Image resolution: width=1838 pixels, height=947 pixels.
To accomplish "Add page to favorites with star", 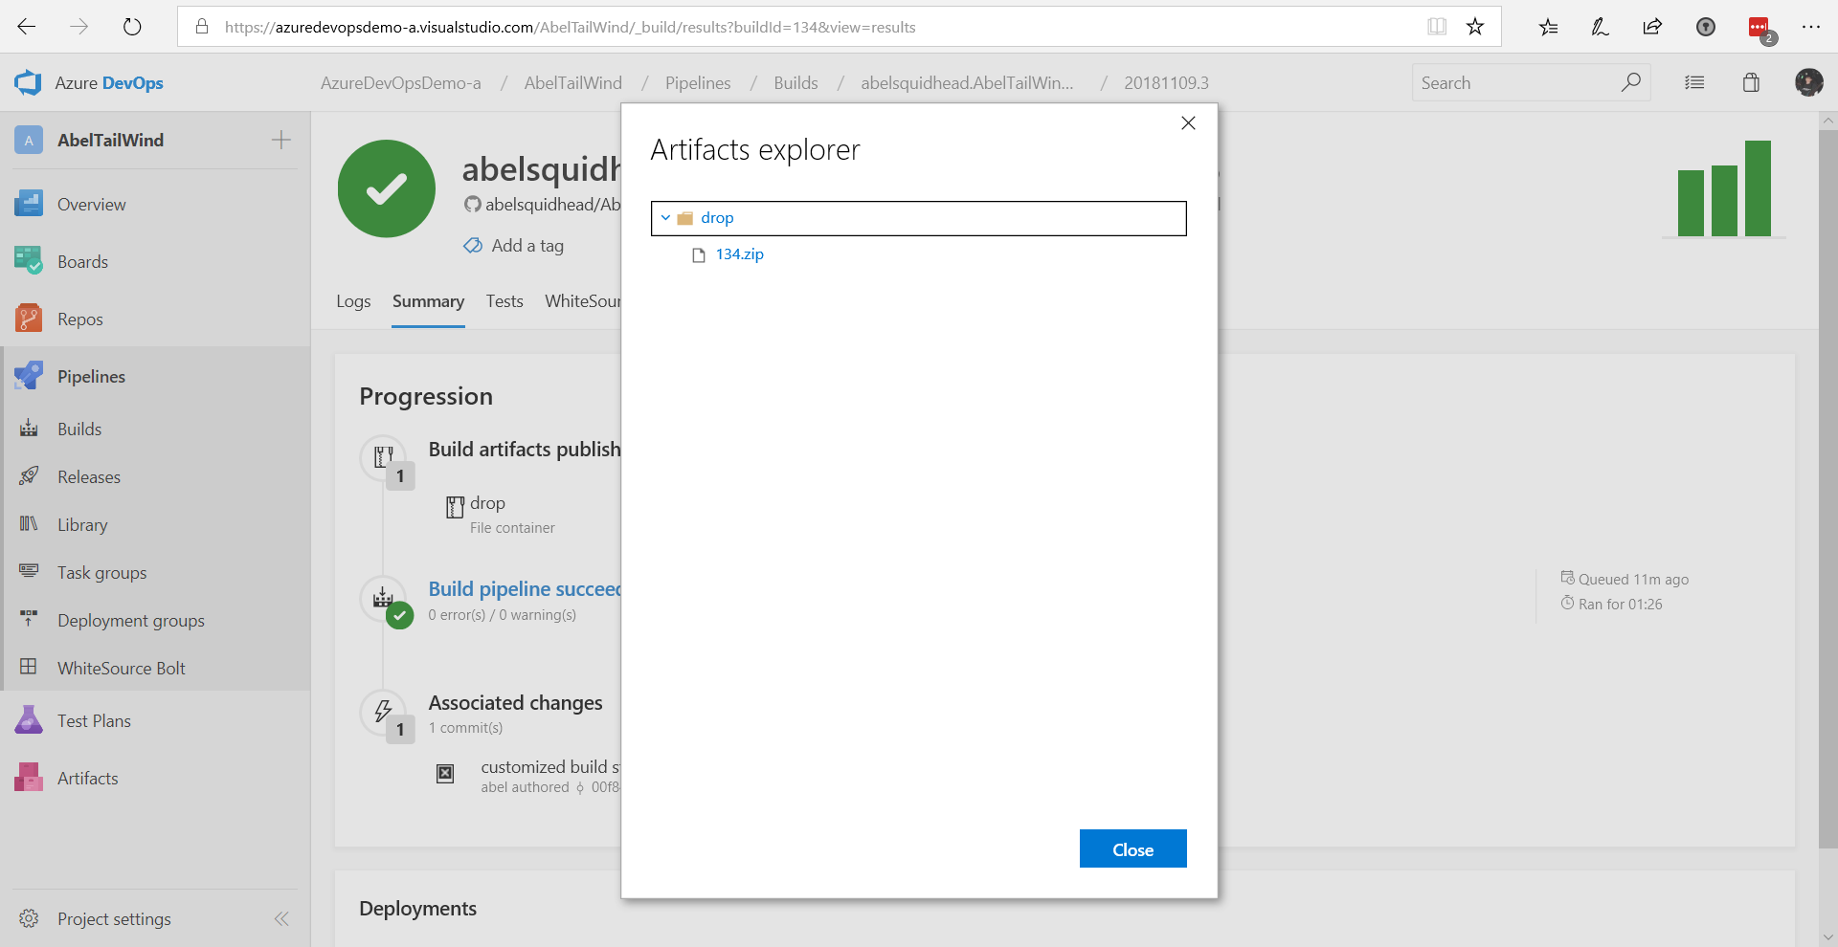I will tap(1475, 27).
